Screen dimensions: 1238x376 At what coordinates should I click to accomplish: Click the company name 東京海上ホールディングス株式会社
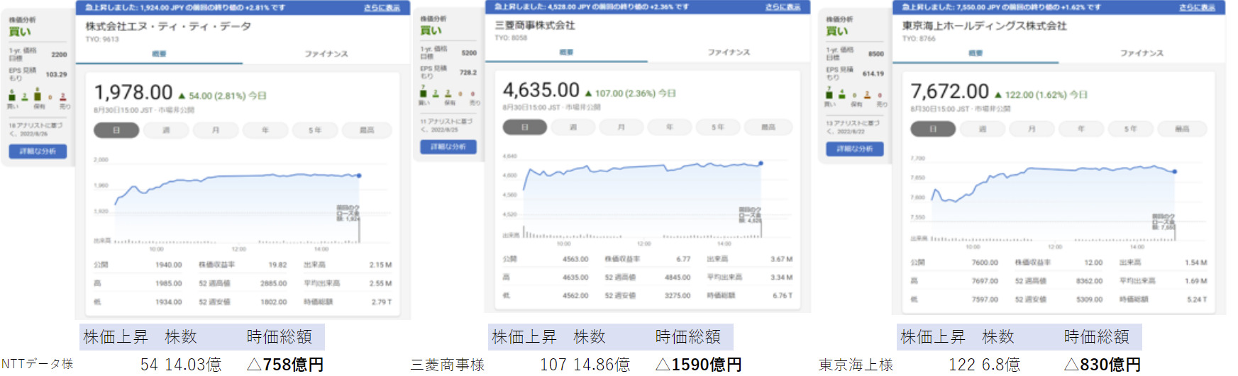pos(985,25)
